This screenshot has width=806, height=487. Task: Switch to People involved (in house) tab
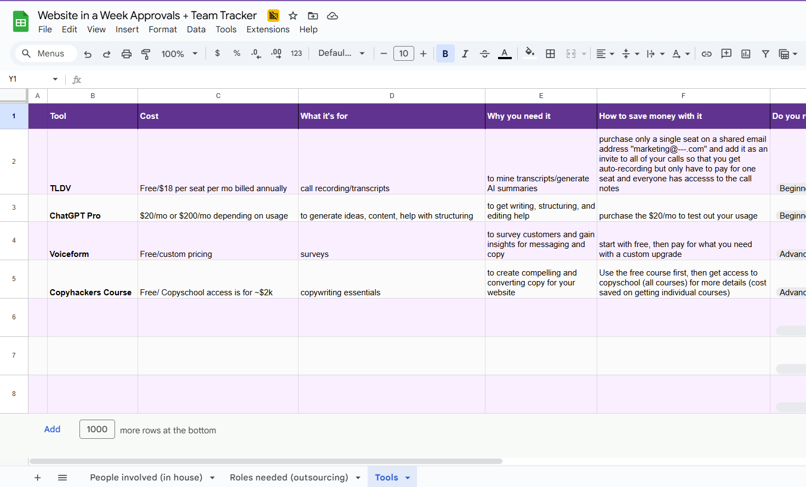coord(146,478)
